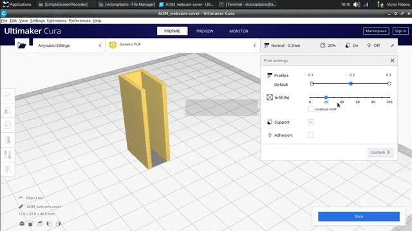Click the adhesion Off icon in summary bar

point(369,46)
